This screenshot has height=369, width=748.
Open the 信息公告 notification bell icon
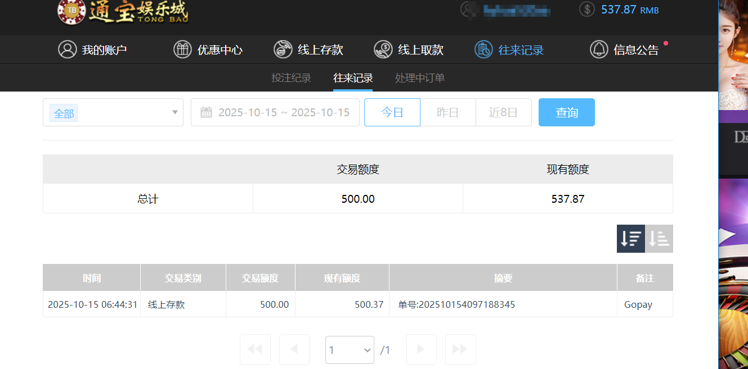[x=598, y=49]
